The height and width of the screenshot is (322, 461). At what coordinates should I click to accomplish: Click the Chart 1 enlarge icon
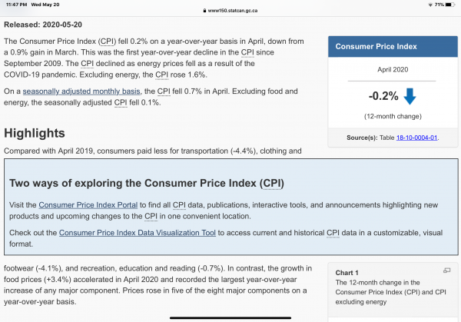tap(446, 271)
